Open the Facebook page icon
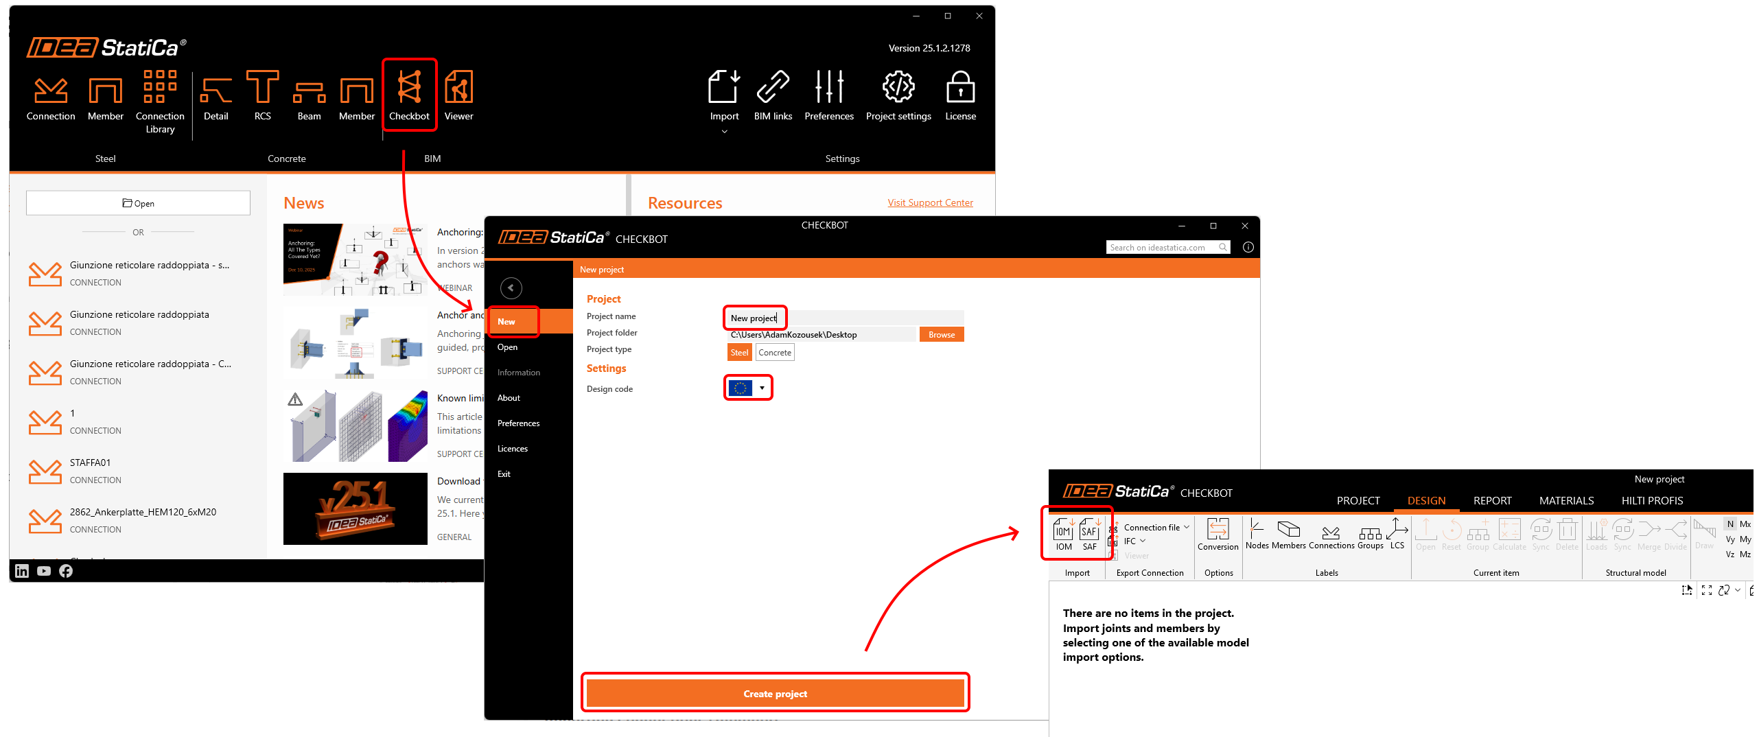1759x737 pixels. (66, 571)
